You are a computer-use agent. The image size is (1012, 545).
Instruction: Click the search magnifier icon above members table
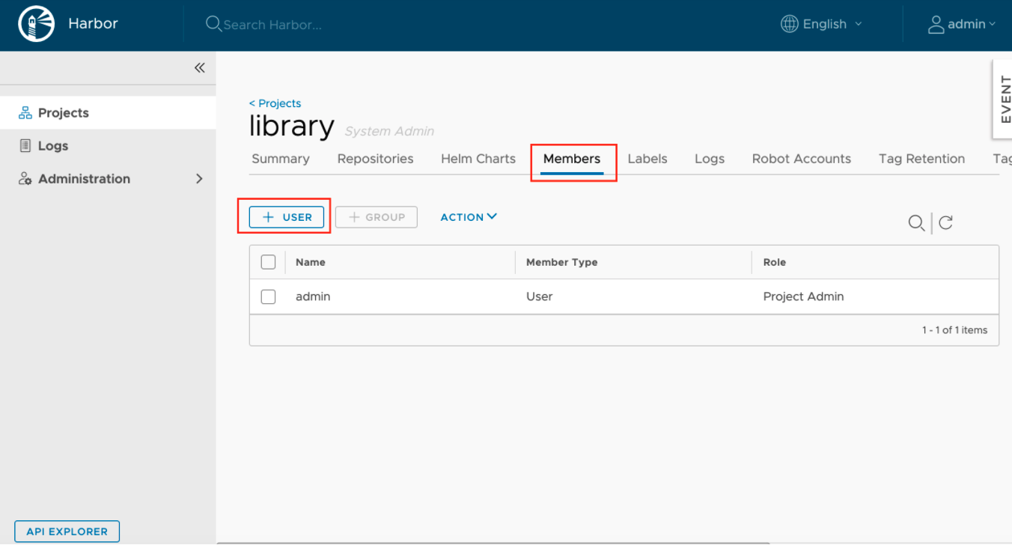[915, 223]
